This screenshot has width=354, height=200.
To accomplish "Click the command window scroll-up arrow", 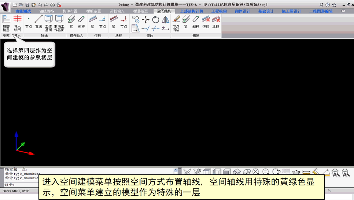I will 176,170.
